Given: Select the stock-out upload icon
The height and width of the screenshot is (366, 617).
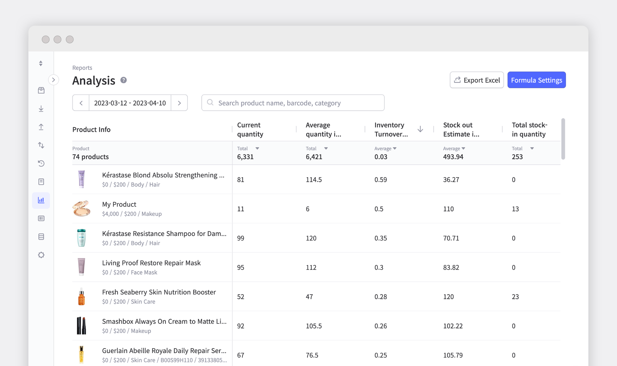Looking at the screenshot, I should tap(41, 127).
